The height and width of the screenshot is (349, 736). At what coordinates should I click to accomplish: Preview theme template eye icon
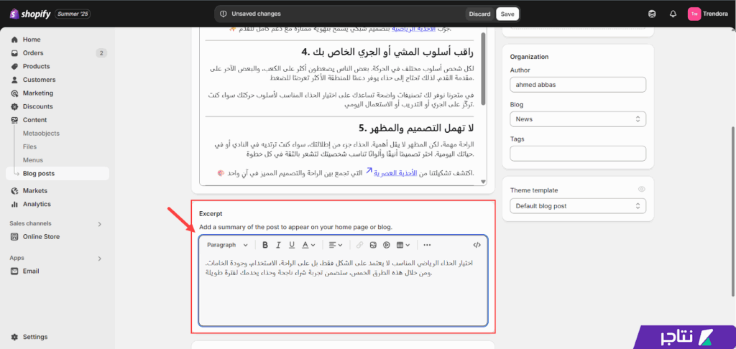(642, 190)
